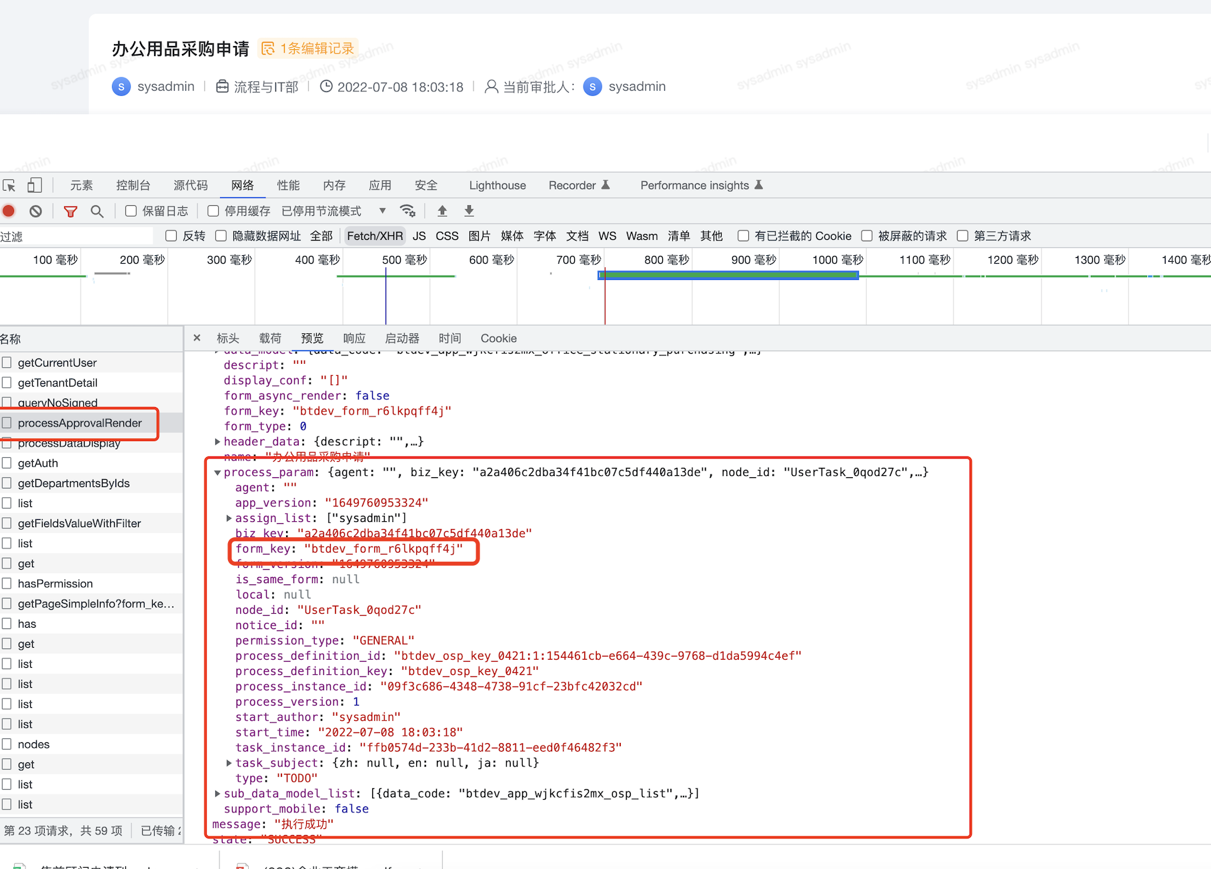This screenshot has width=1211, height=869.
Task: Stop network recording with the red button
Action: [9, 211]
